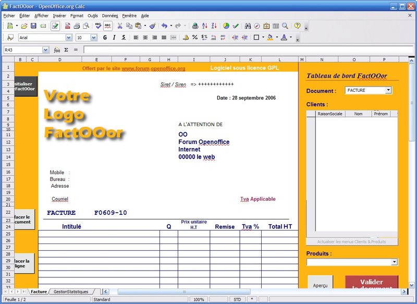Open Find & Replace binoculars
Image resolution: width=417 pixels, height=304 pixels.
(248, 26)
